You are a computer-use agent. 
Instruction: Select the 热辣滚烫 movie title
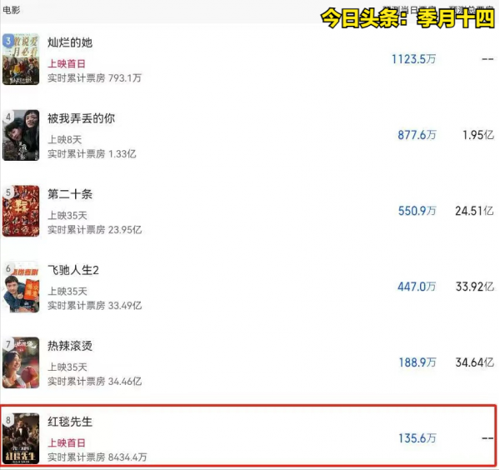70,346
